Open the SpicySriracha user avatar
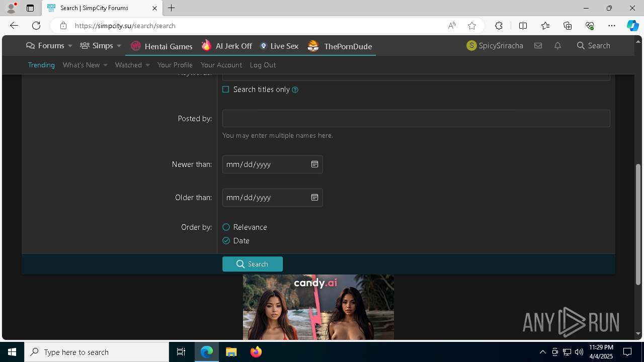 click(x=471, y=46)
